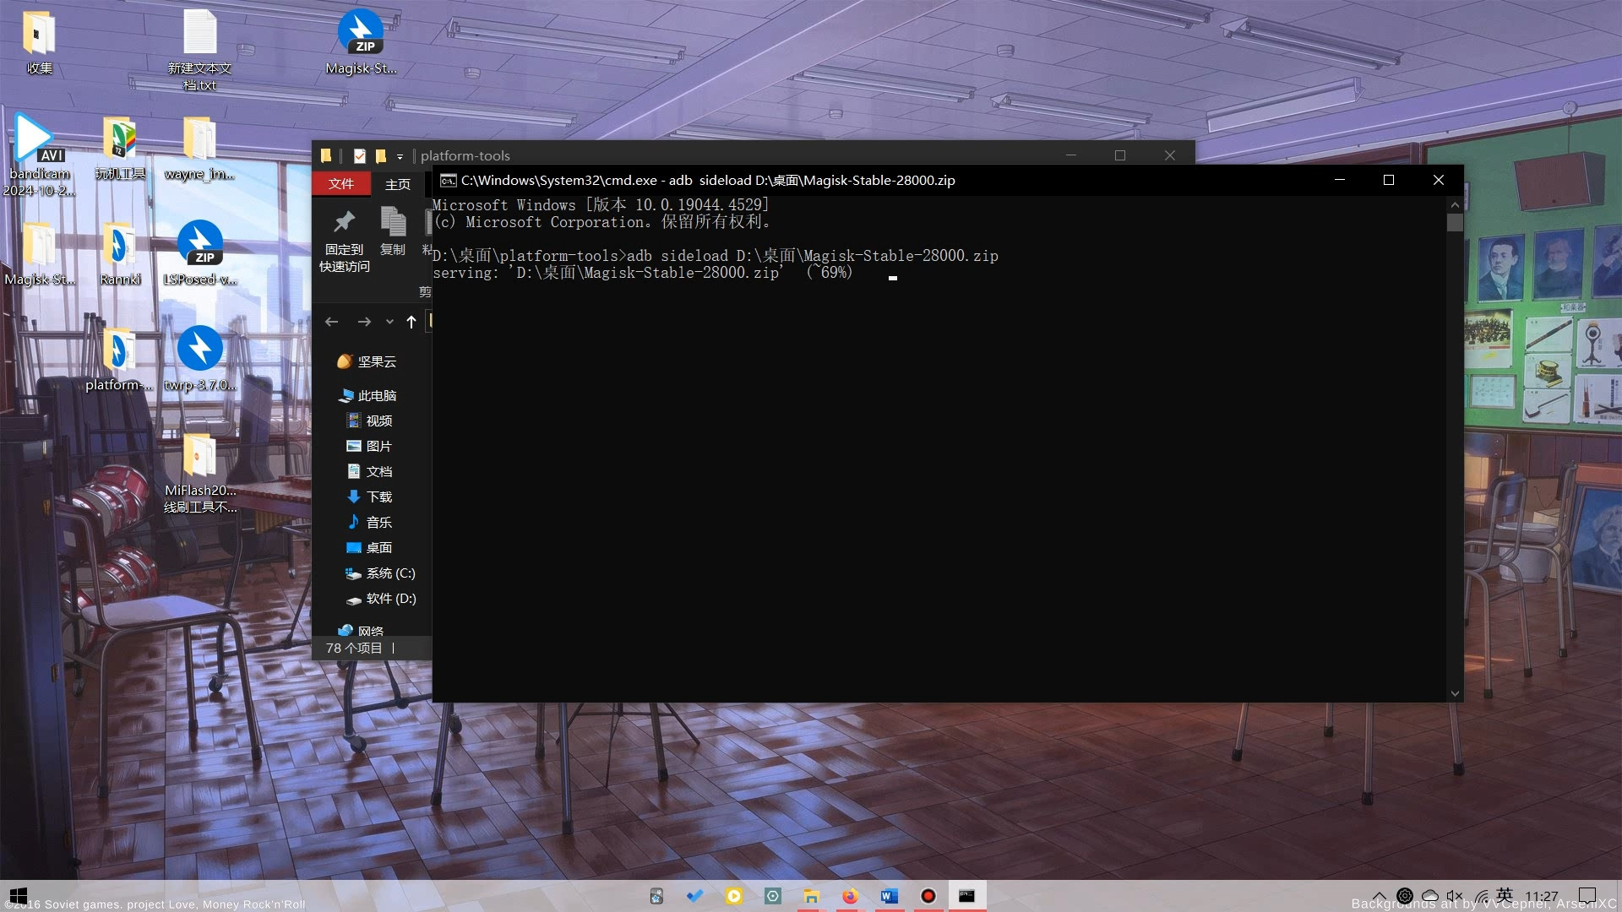The height and width of the screenshot is (912, 1622).
Task: Show hidden system tray icons
Action: [x=1380, y=896]
